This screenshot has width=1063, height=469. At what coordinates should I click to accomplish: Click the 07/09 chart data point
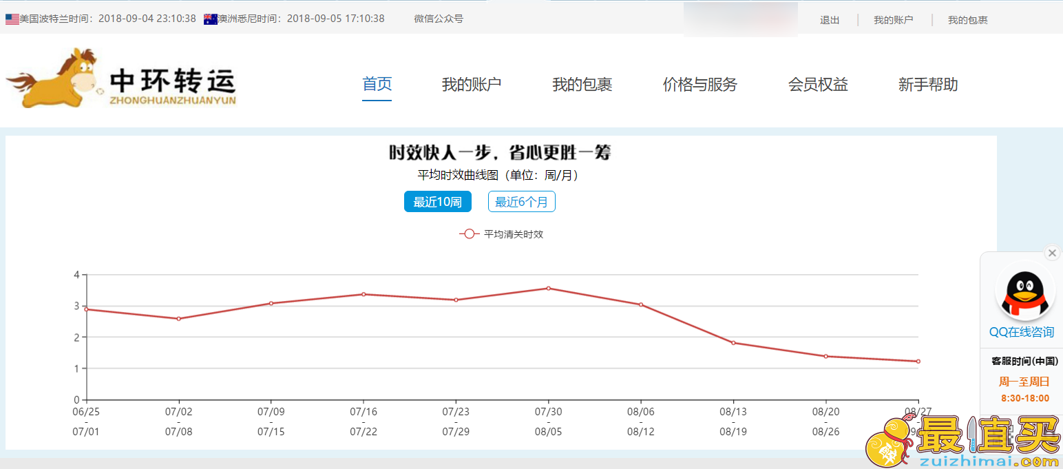[271, 303]
